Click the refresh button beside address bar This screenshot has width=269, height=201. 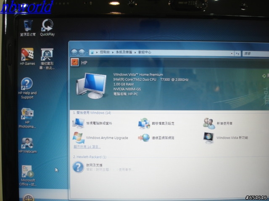pos(237,54)
